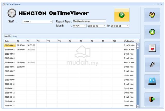165x111 pixels.
Task: Close the OnTimeViewer window
Action: pos(161,4)
